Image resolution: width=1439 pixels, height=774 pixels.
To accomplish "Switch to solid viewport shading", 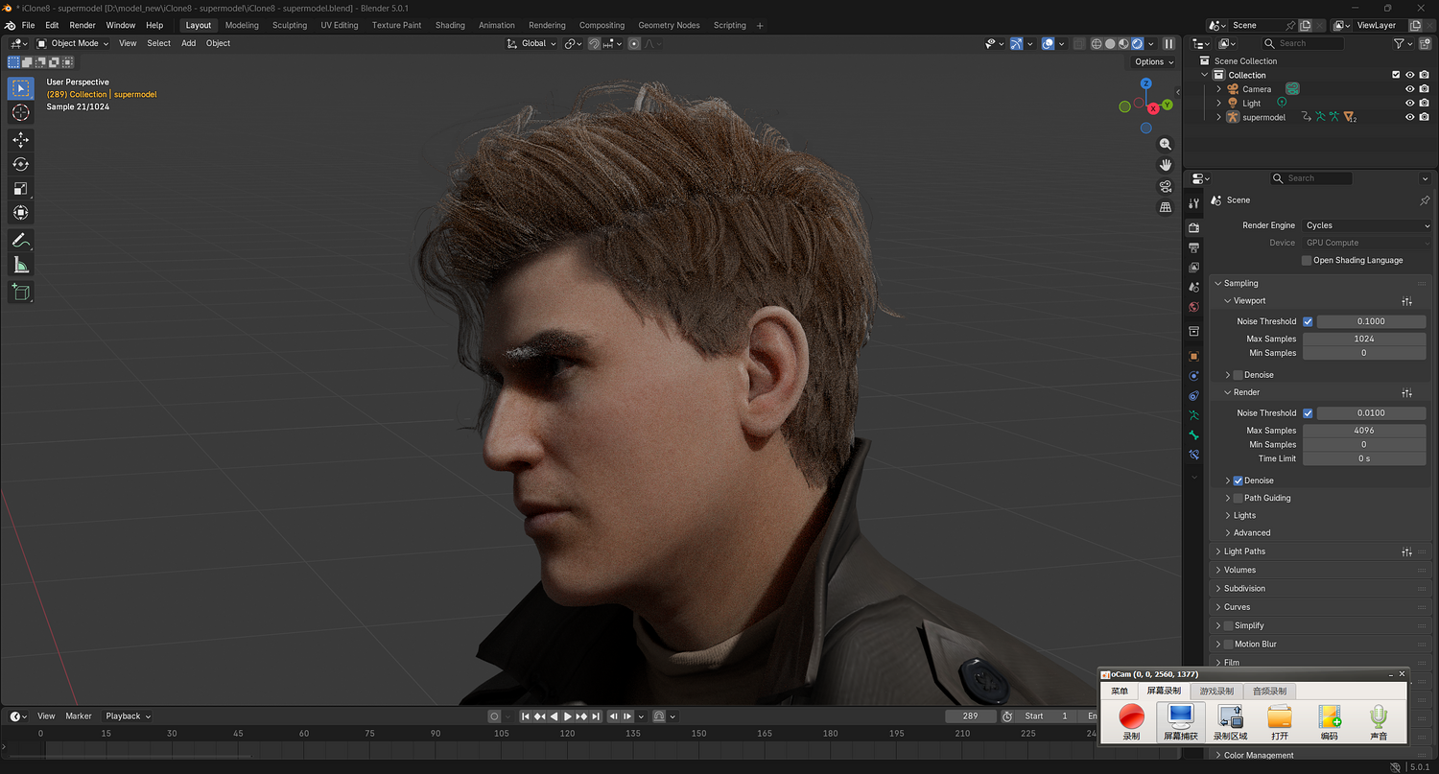I will tap(1110, 43).
